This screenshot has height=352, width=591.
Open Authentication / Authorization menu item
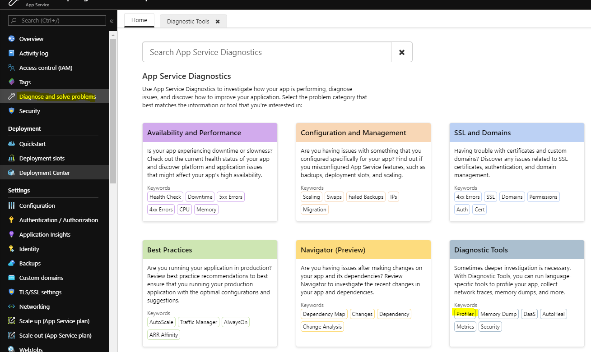tap(55, 220)
